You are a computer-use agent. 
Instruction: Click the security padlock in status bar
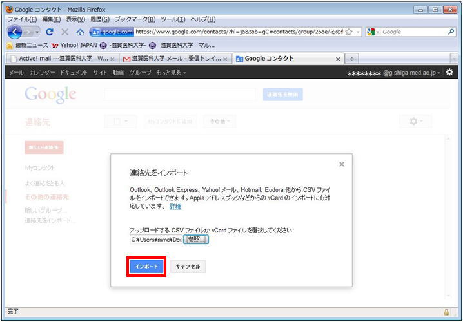(x=446, y=312)
